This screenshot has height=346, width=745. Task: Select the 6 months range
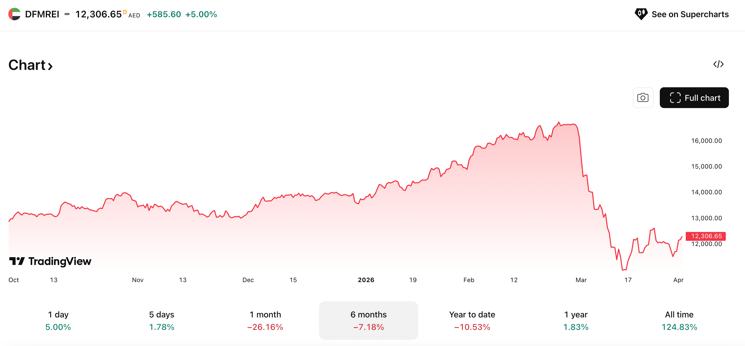368,321
